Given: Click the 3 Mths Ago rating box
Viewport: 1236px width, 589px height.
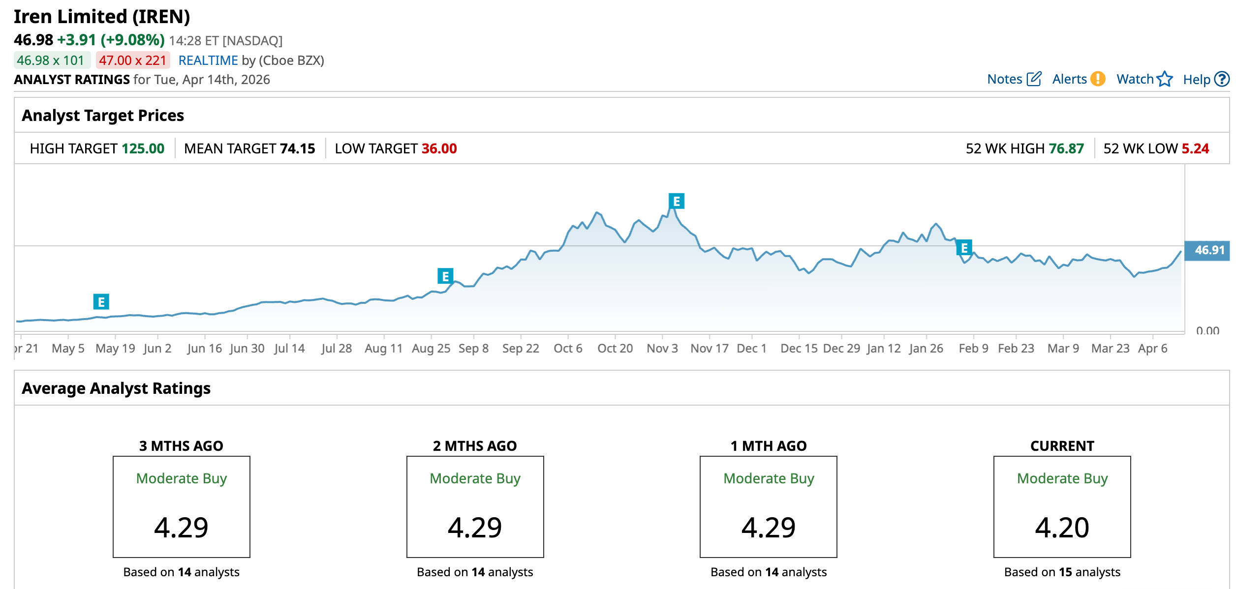Looking at the screenshot, I should [182, 506].
